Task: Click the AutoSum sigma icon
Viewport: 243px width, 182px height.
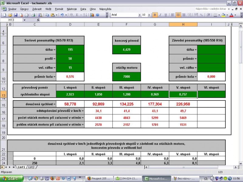Action: (77, 15)
